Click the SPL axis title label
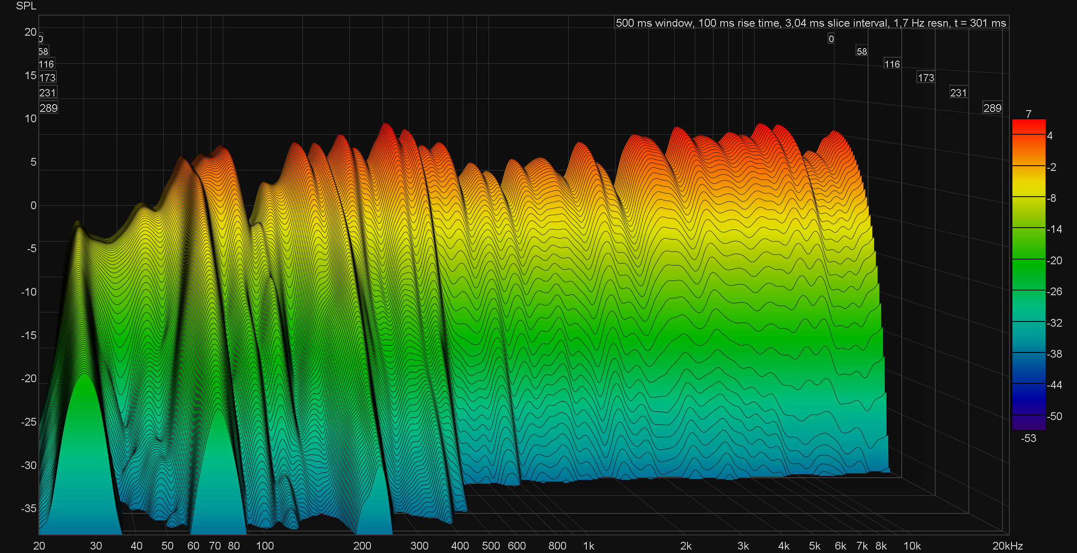The height and width of the screenshot is (553, 1077). click(x=26, y=6)
